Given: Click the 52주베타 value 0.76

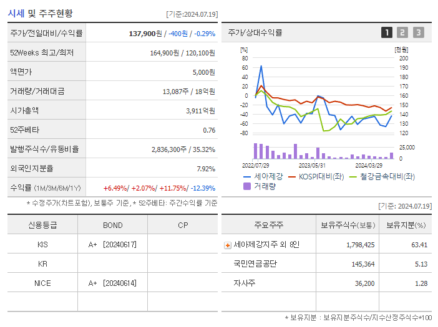Looking at the screenshot, I should point(209,130).
